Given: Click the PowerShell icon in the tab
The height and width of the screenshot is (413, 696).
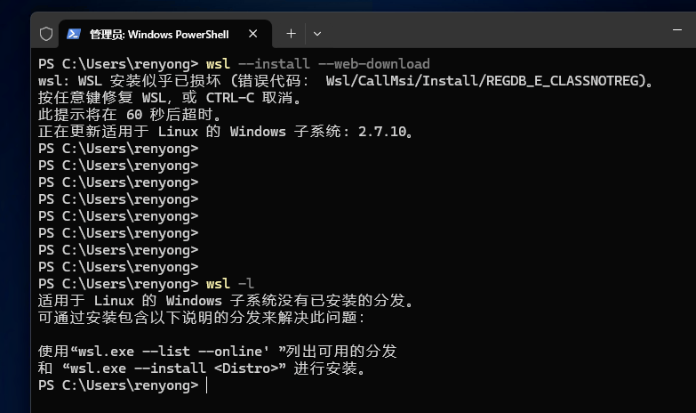Looking at the screenshot, I should click(74, 34).
